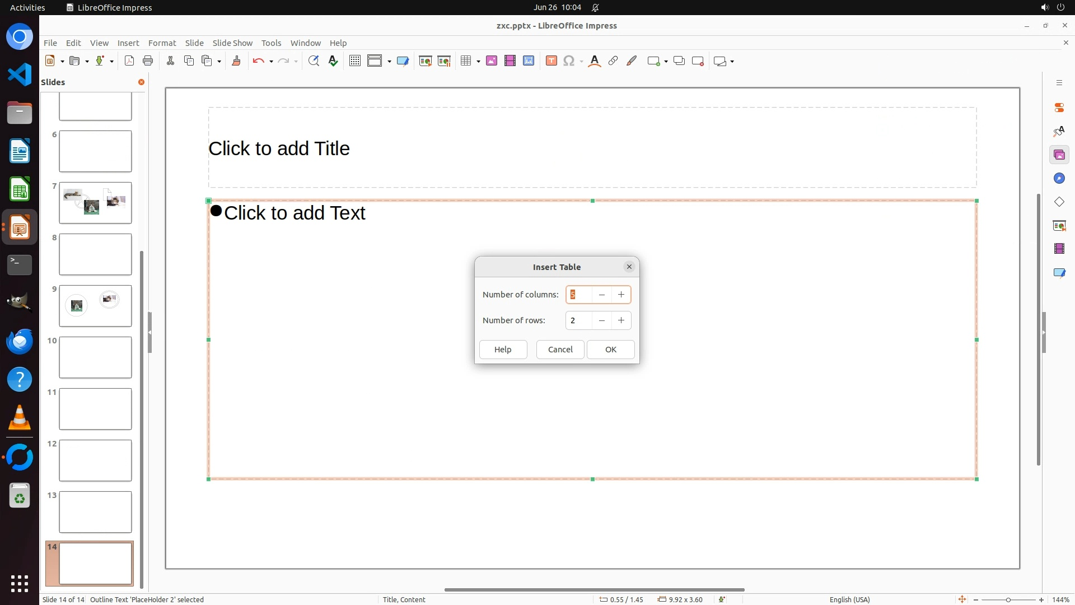
Task: Increase the number of columns with plus
Action: coord(621,295)
